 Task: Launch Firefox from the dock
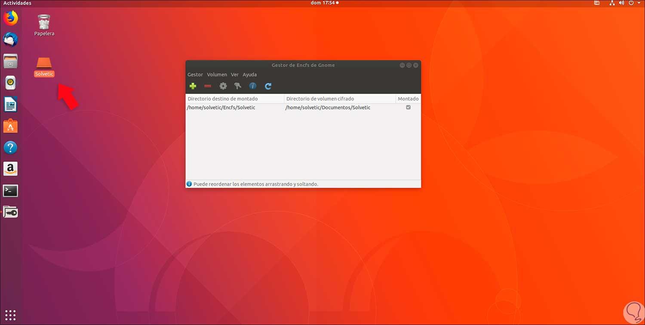pos(10,18)
